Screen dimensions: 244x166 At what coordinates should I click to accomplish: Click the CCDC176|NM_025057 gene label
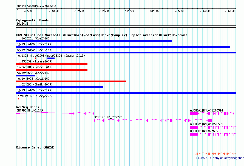tap(107, 117)
